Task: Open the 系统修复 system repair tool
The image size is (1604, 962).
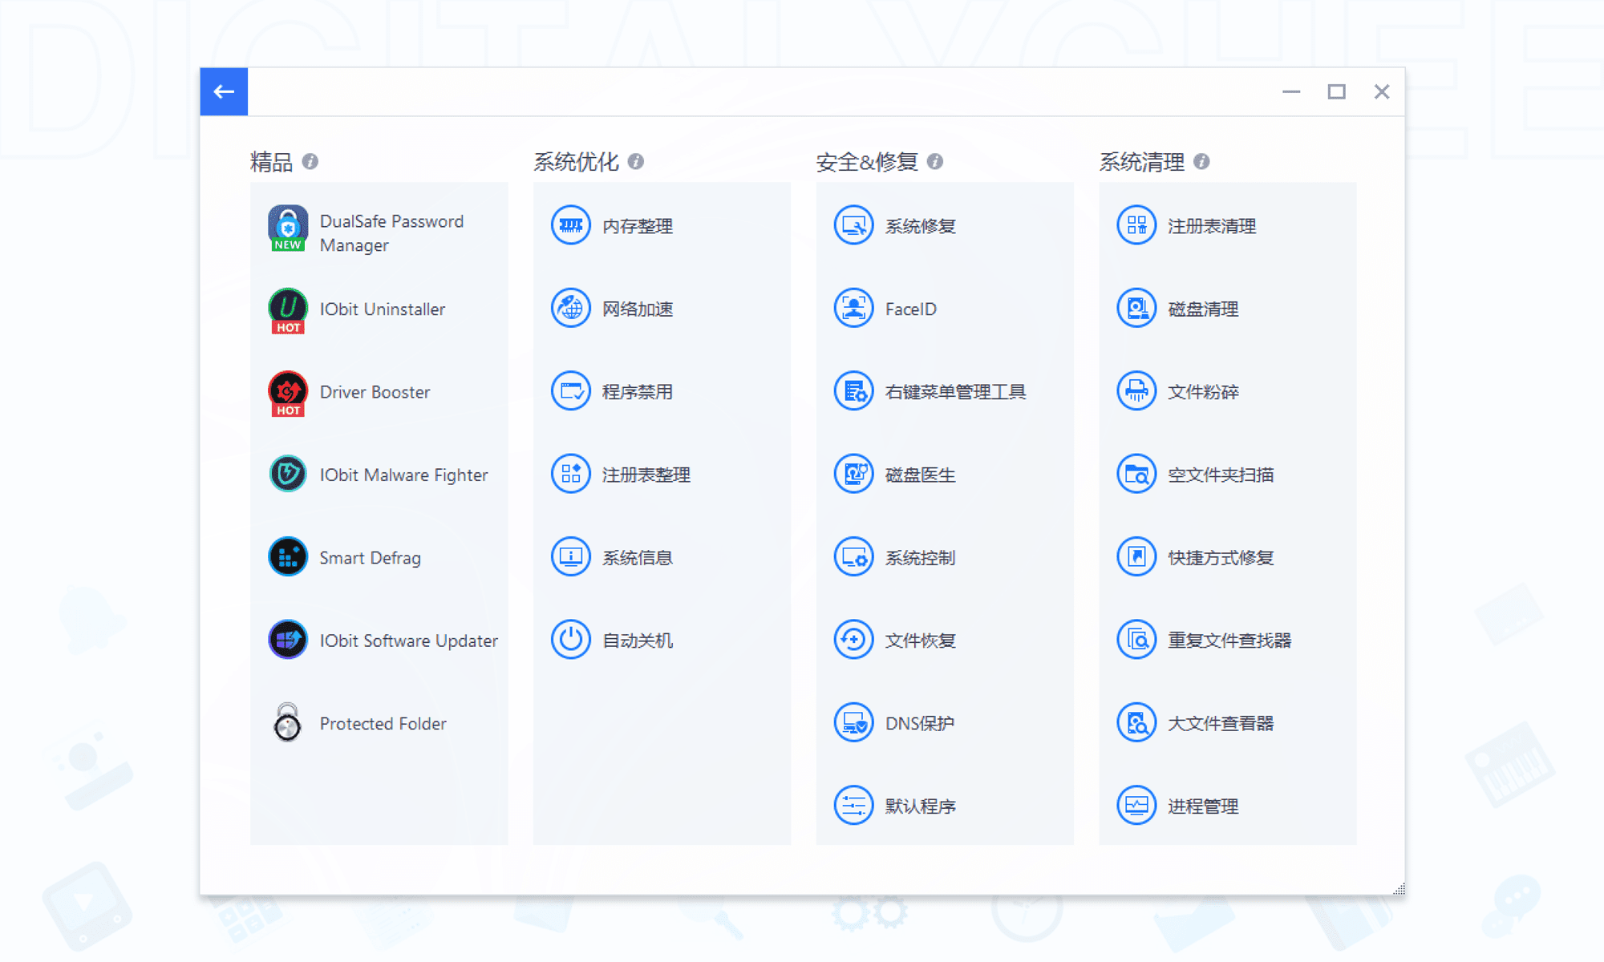Action: click(x=920, y=225)
